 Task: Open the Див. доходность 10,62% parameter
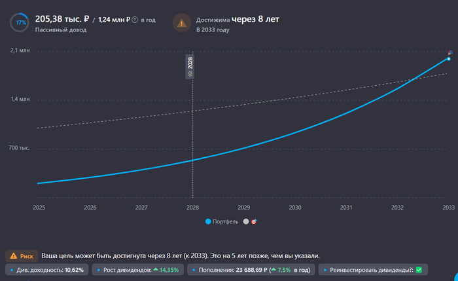[46, 270]
